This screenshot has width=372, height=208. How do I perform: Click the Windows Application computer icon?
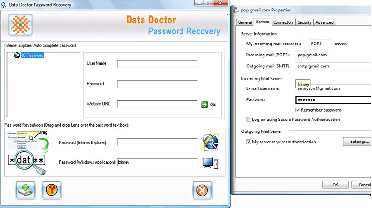pos(210,163)
